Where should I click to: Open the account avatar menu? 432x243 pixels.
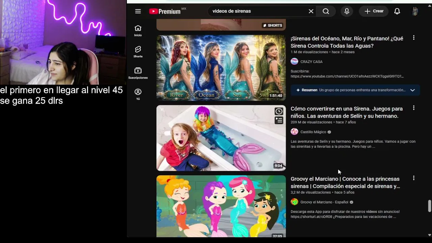click(415, 11)
